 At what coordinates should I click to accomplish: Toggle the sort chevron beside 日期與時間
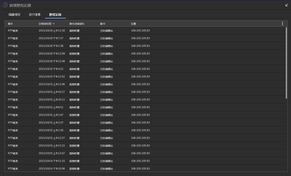pyautogui.click(x=53, y=24)
